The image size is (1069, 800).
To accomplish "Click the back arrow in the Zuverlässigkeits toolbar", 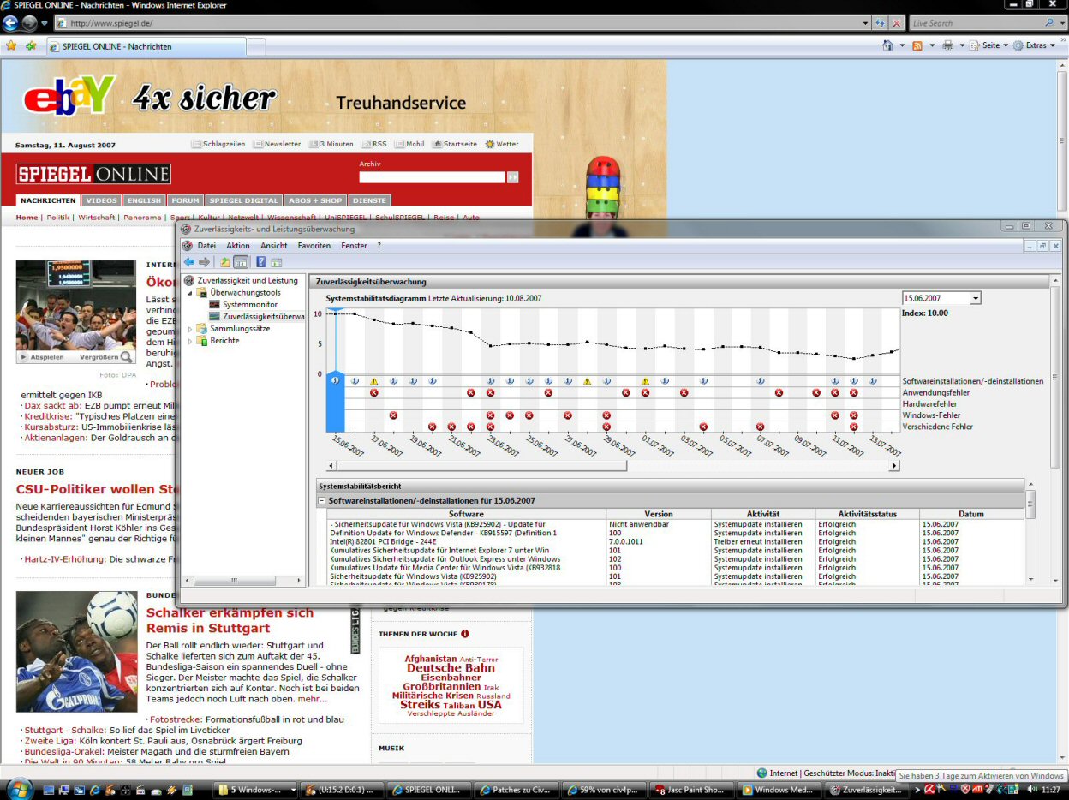I will coord(188,262).
